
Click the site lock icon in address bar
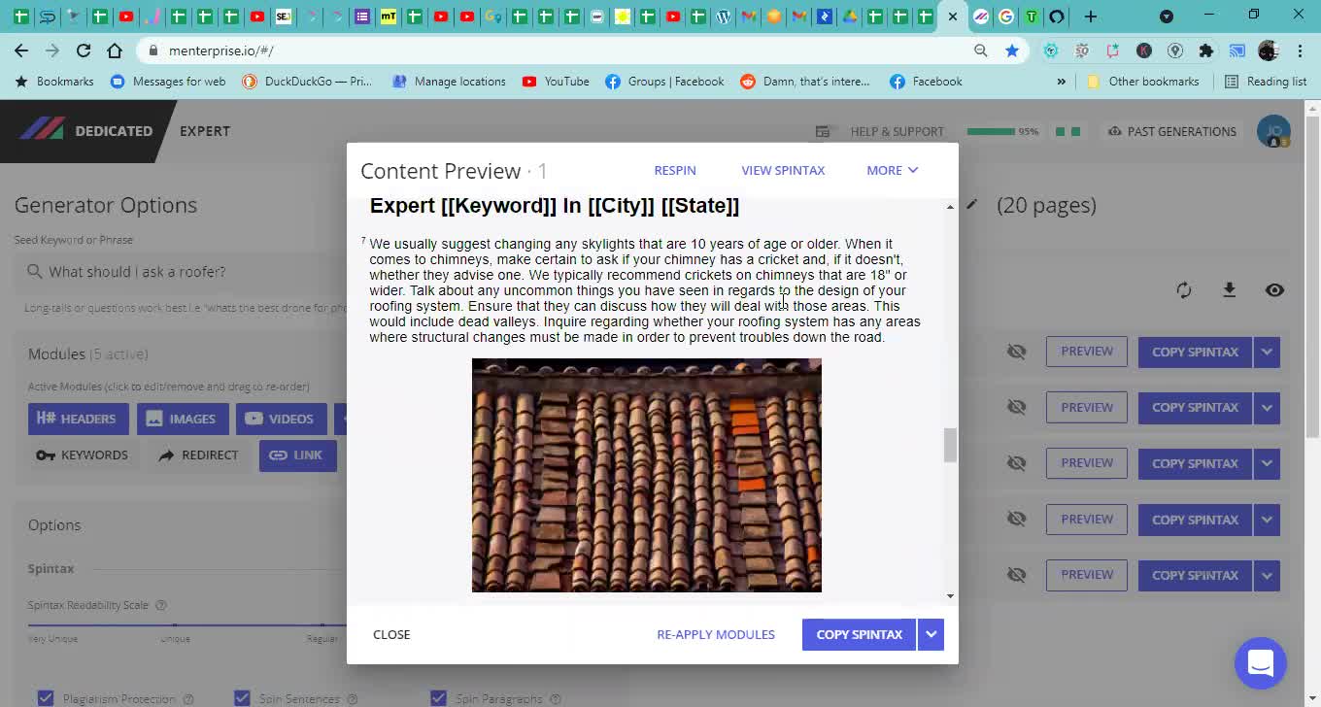coord(152,50)
